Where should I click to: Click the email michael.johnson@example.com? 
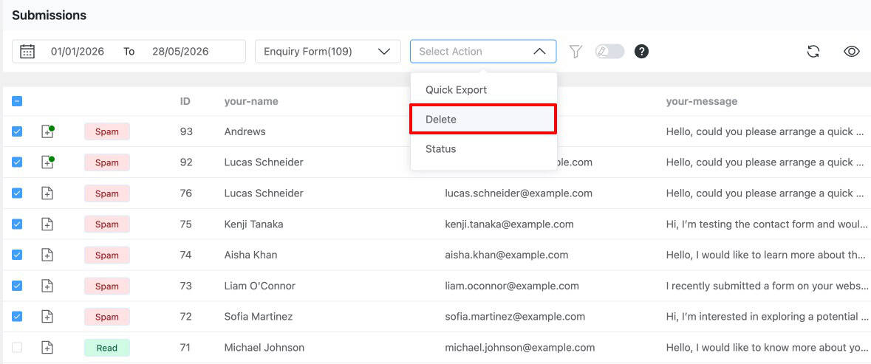[520, 348]
